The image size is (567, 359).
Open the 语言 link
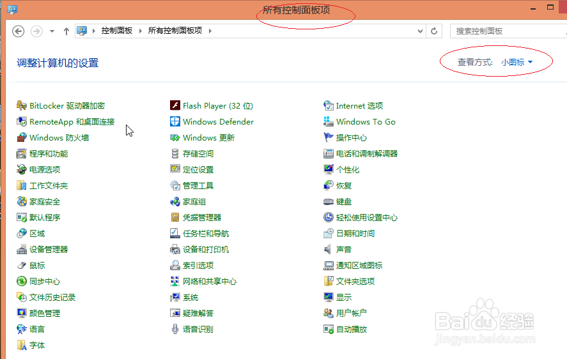tap(37, 330)
